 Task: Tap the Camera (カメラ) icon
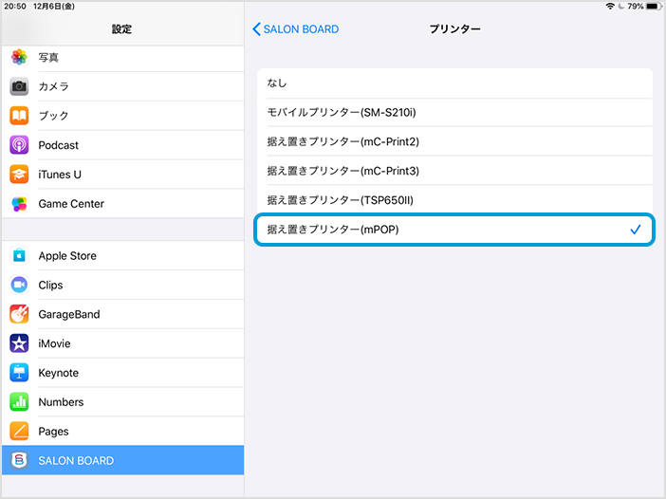[x=19, y=86]
